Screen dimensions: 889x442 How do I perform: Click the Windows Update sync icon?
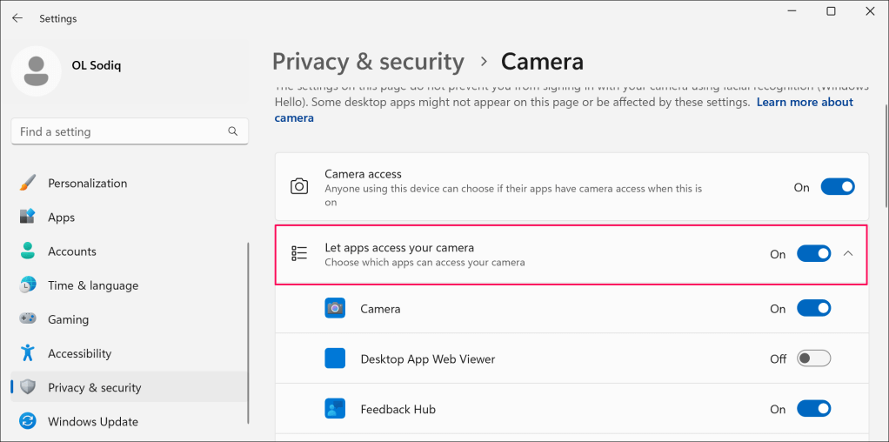pyautogui.click(x=28, y=422)
